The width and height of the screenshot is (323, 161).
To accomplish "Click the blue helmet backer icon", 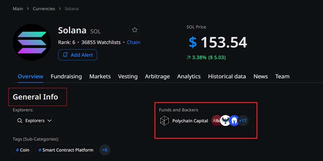I will click(234, 121).
